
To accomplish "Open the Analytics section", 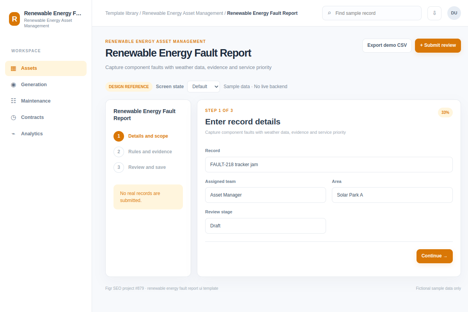I will pos(46,134).
